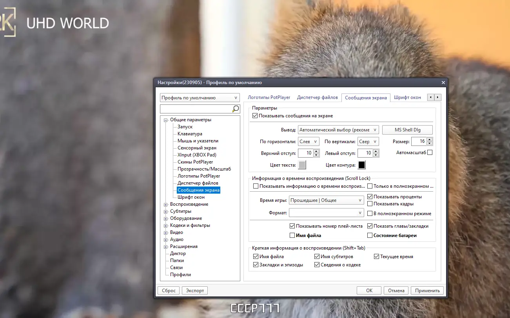Open the Цвет текста color swatch
Screen dimensions: 510x318
tap(302, 165)
